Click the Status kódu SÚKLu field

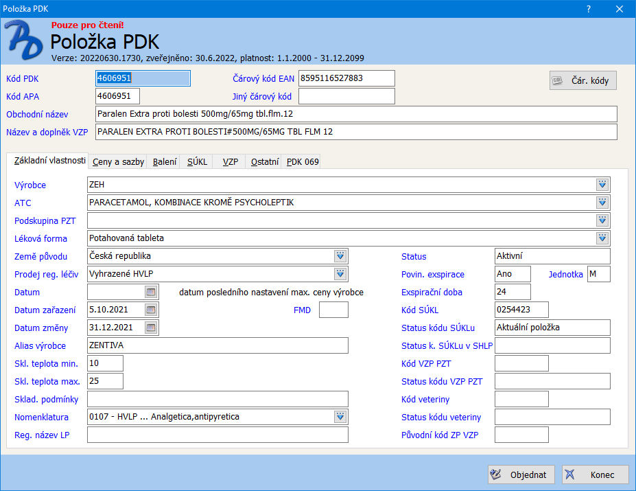tap(552, 328)
